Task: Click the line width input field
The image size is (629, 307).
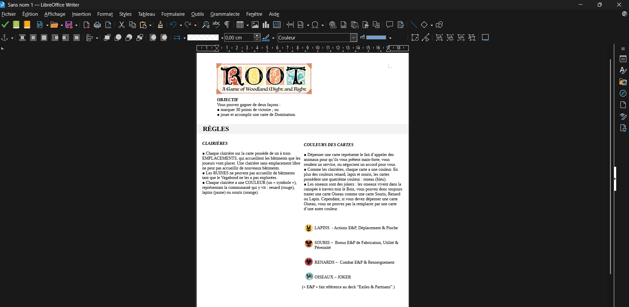Action: coord(239,38)
